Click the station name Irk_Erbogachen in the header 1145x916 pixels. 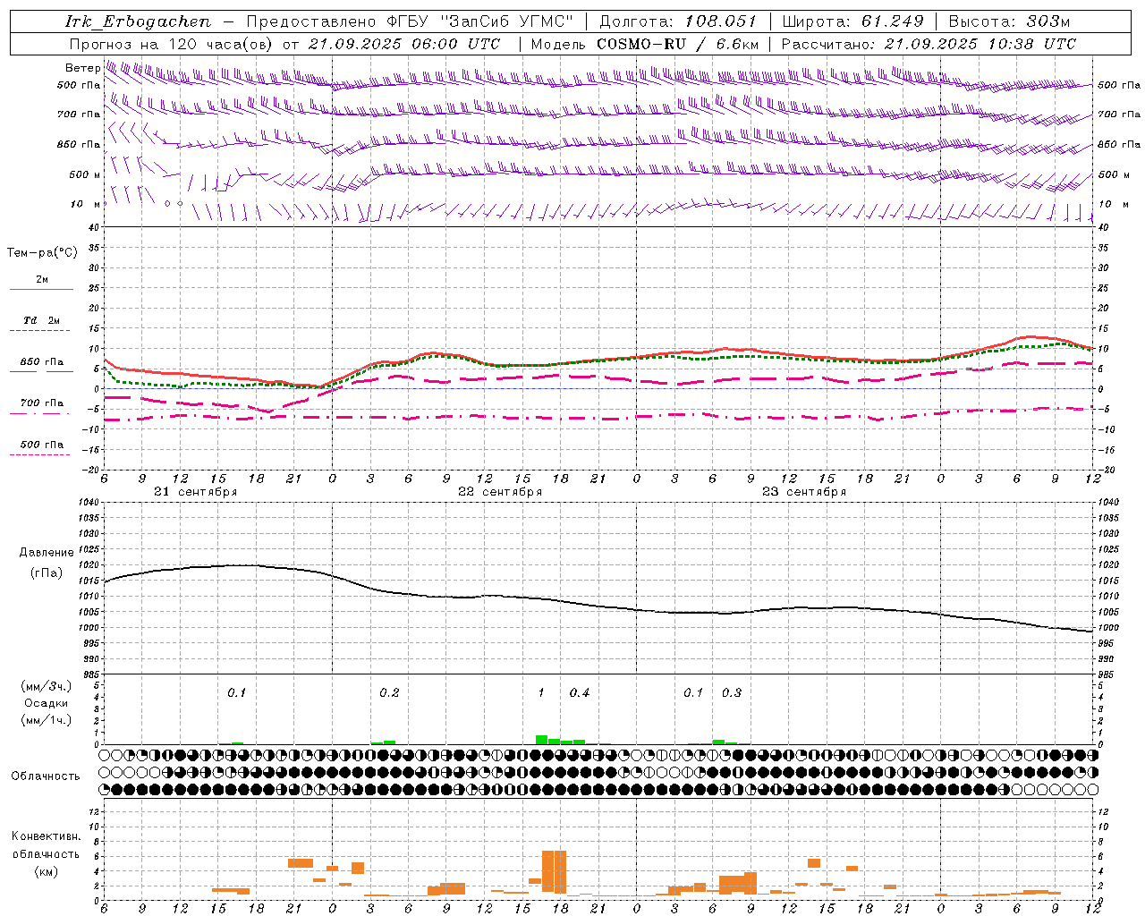[138, 21]
